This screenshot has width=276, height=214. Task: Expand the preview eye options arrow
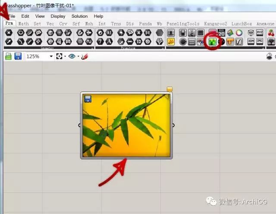78,57
